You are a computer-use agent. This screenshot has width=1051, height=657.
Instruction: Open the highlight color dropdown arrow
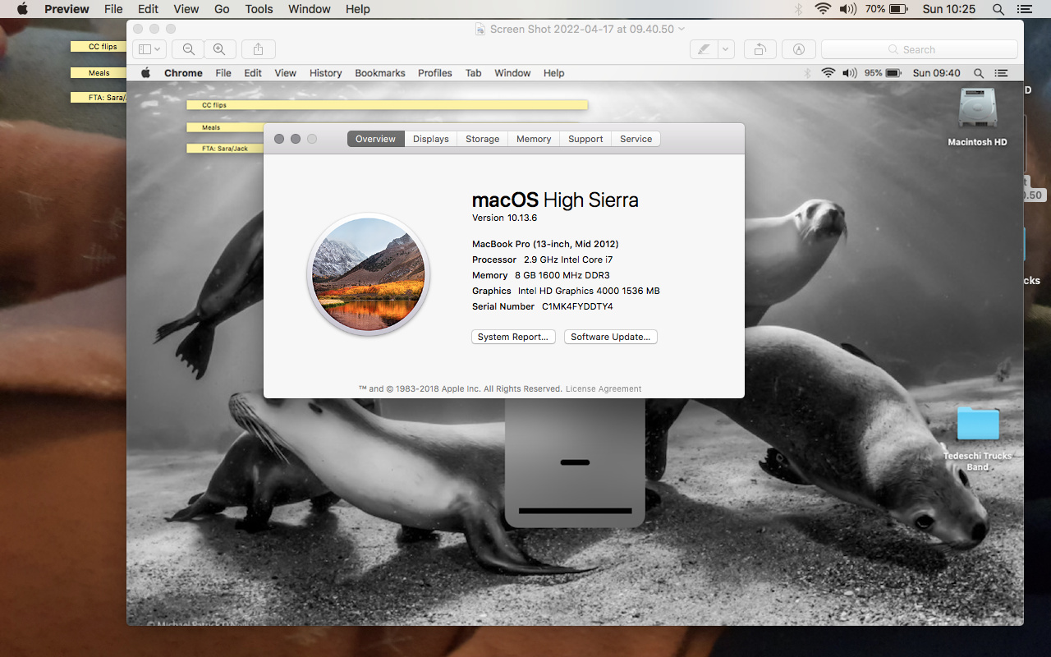pyautogui.click(x=726, y=49)
